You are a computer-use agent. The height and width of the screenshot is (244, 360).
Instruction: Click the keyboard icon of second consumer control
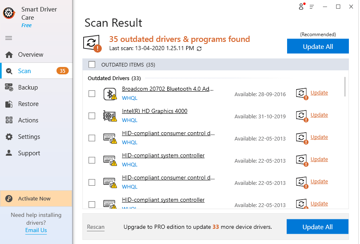110,183
